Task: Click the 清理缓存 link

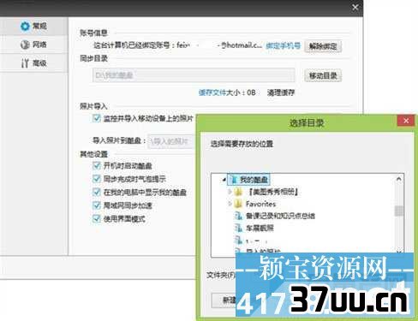Action: coord(281,92)
